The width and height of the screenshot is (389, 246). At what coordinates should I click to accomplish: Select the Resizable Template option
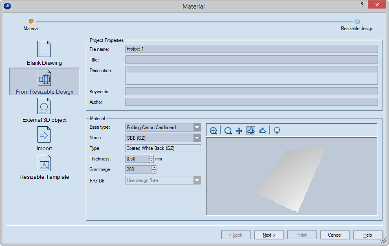tap(44, 167)
